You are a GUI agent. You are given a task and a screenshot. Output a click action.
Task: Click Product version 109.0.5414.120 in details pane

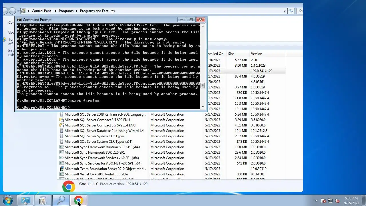(124, 184)
